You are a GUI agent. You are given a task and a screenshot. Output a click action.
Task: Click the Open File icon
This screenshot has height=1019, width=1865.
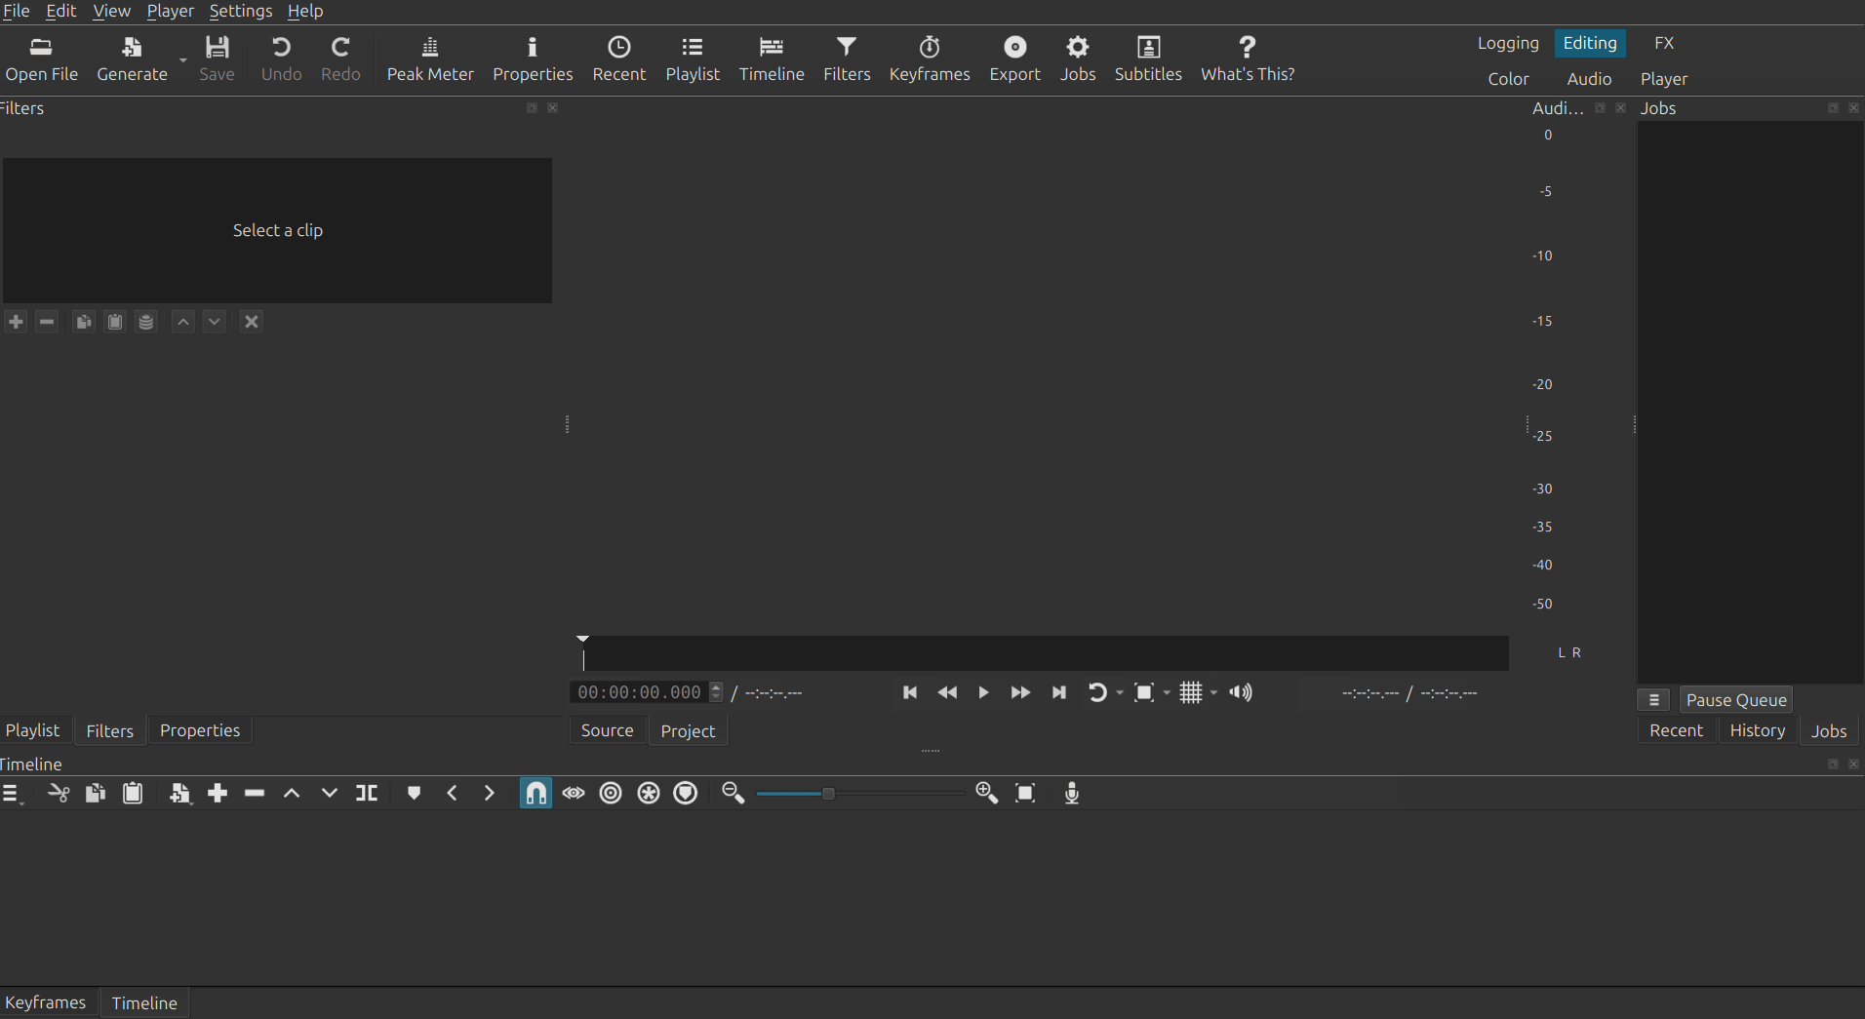click(x=41, y=59)
